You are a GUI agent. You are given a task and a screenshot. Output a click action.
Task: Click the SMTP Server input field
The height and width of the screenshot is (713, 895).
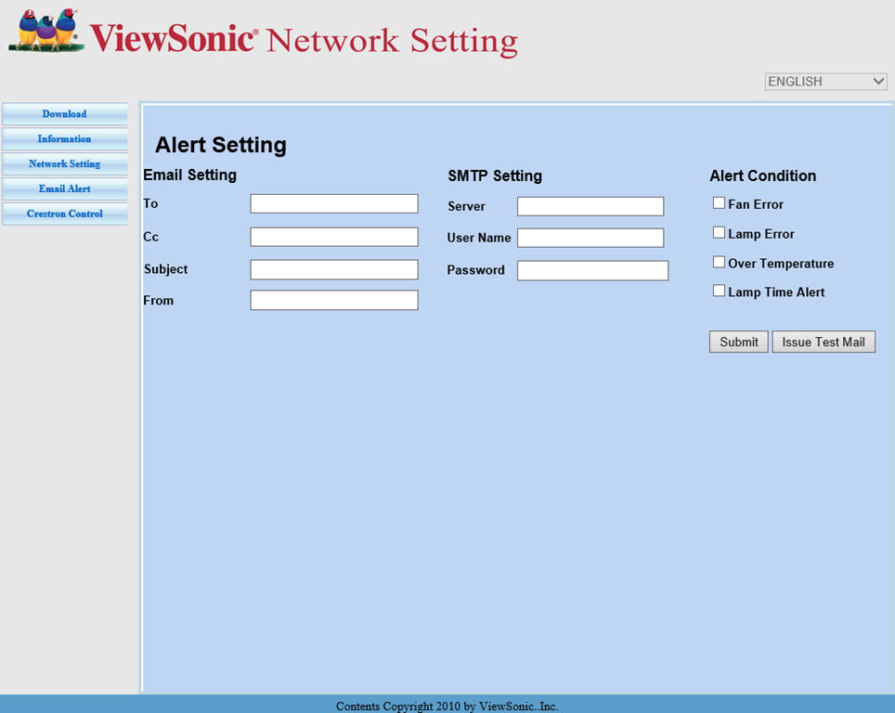click(x=590, y=206)
